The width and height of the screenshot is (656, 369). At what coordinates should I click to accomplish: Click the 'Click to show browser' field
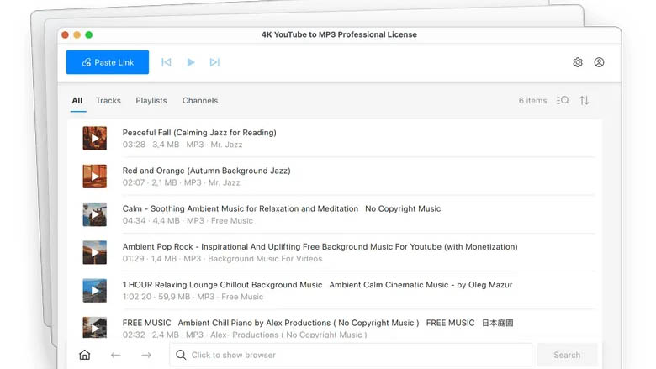click(351, 355)
